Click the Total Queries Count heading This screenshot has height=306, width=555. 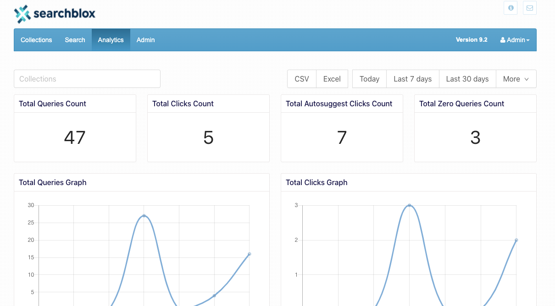(52, 104)
